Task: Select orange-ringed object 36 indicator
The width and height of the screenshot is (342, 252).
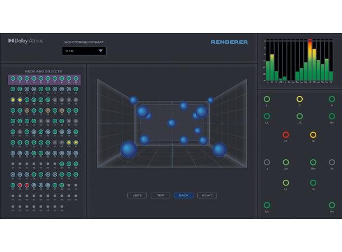Action: point(48,110)
